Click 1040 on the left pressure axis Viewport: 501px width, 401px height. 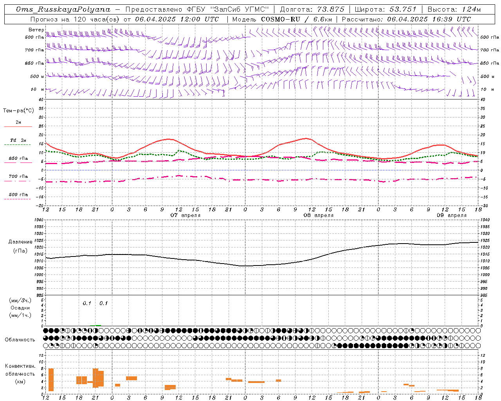pyautogui.click(x=40, y=220)
